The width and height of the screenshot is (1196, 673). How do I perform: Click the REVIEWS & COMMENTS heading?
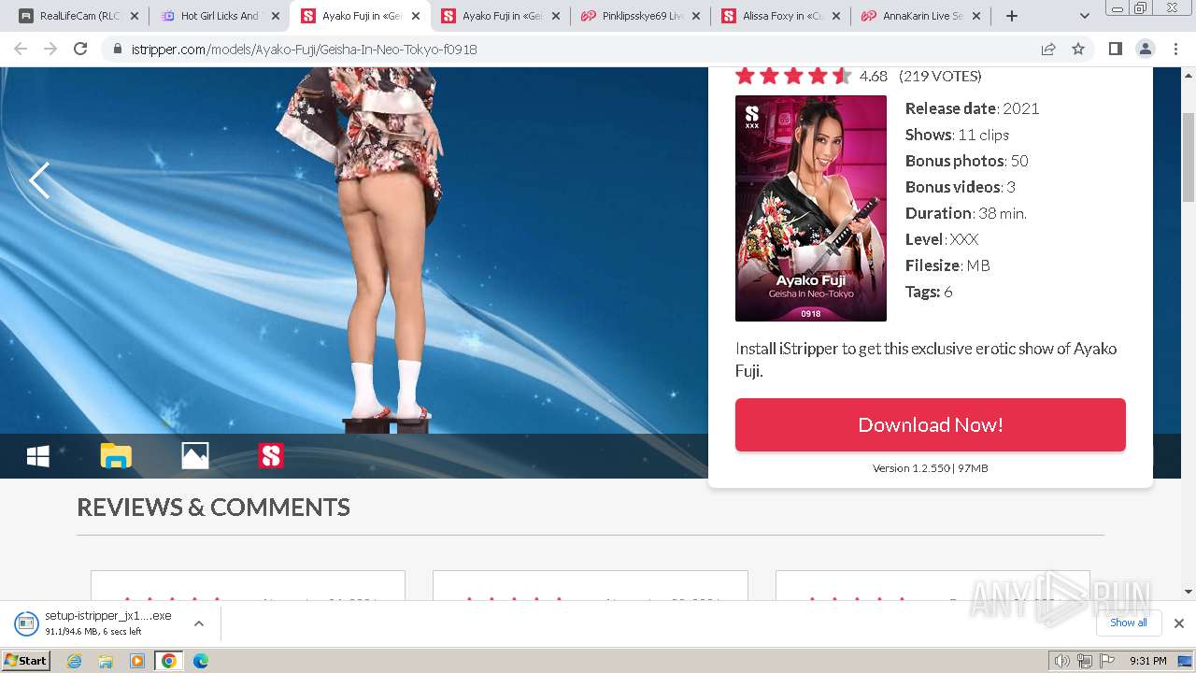coord(213,507)
